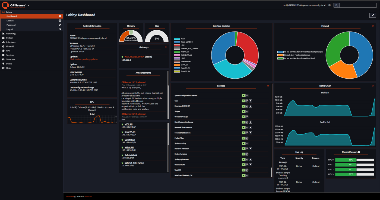Click inside the top search field
The height and width of the screenshot is (200, 380).
click(x=357, y=5)
